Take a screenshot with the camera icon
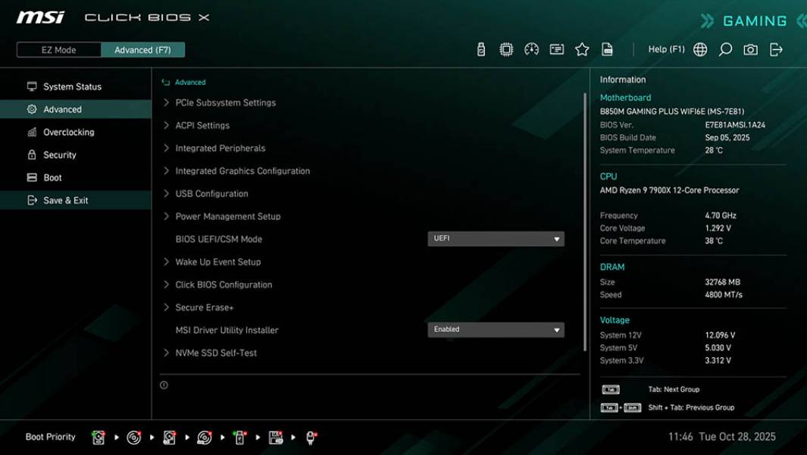 click(750, 49)
